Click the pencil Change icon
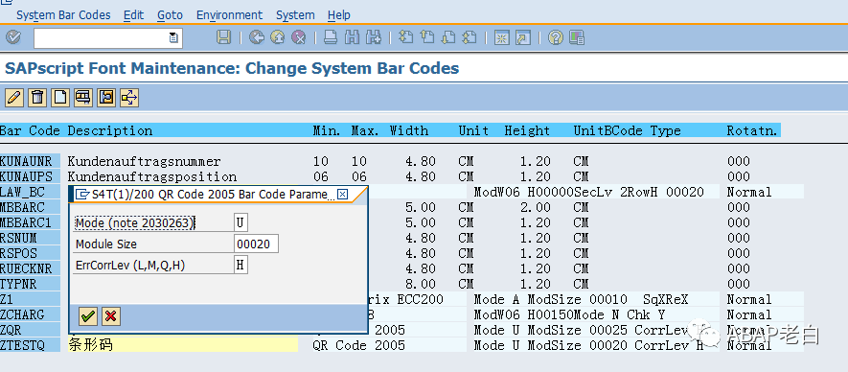 point(13,98)
